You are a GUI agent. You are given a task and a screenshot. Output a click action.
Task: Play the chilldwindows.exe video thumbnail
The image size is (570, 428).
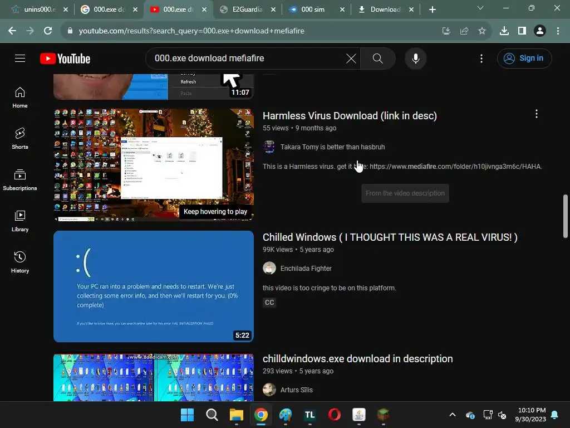pyautogui.click(x=154, y=377)
